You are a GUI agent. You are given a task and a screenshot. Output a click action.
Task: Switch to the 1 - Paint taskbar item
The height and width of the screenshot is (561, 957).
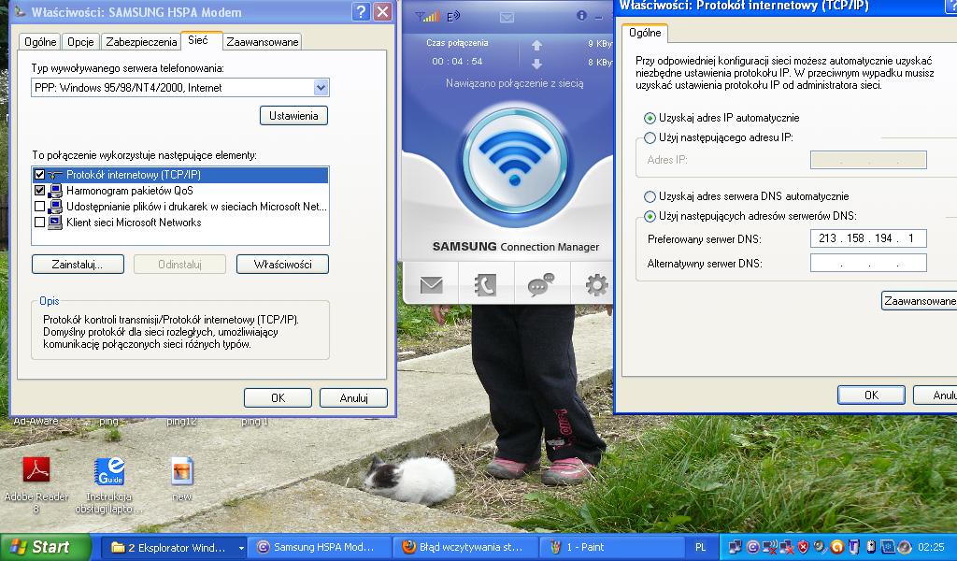coord(613,548)
